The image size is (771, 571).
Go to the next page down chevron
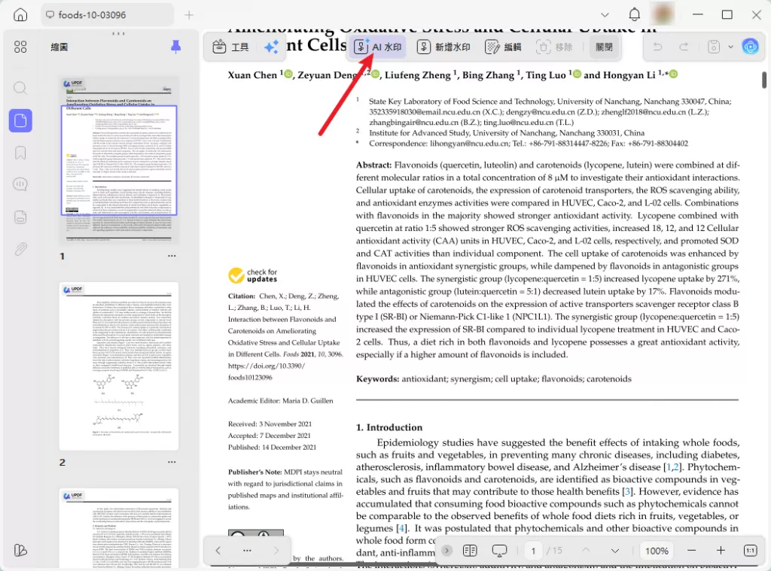pyautogui.click(x=614, y=551)
